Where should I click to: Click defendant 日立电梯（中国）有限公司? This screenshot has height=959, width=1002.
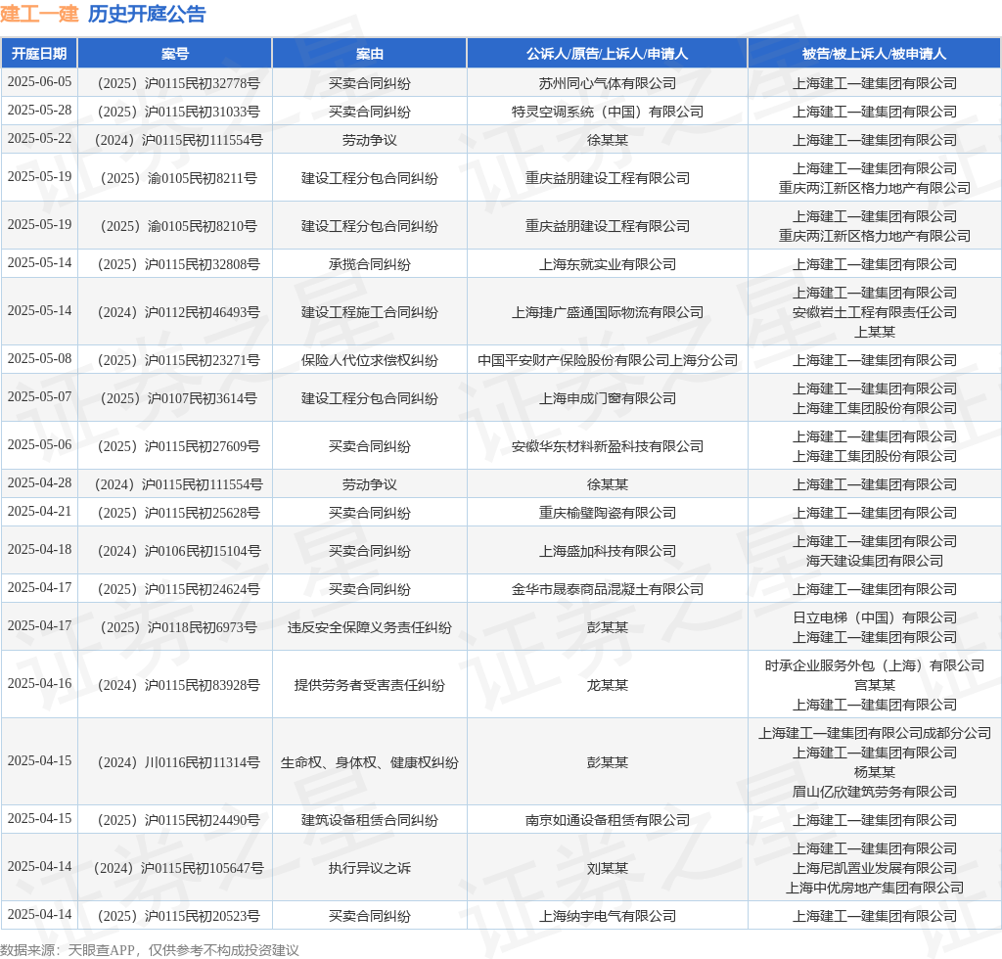click(874, 617)
